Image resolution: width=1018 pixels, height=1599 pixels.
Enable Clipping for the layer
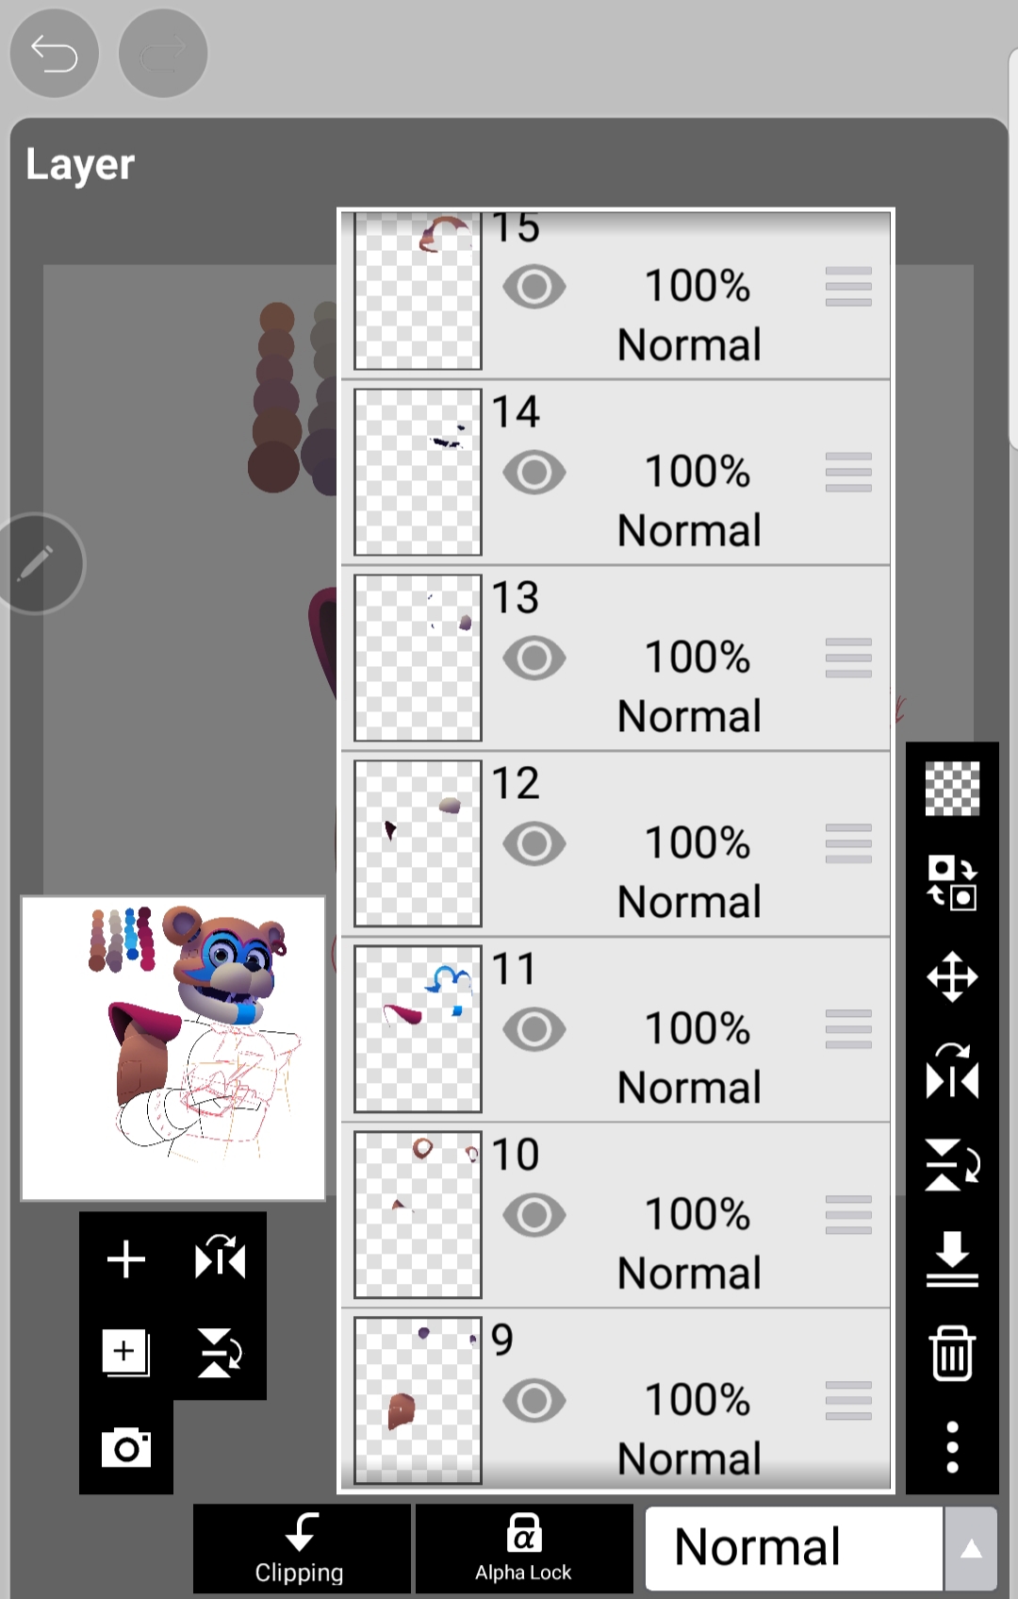[302, 1549]
